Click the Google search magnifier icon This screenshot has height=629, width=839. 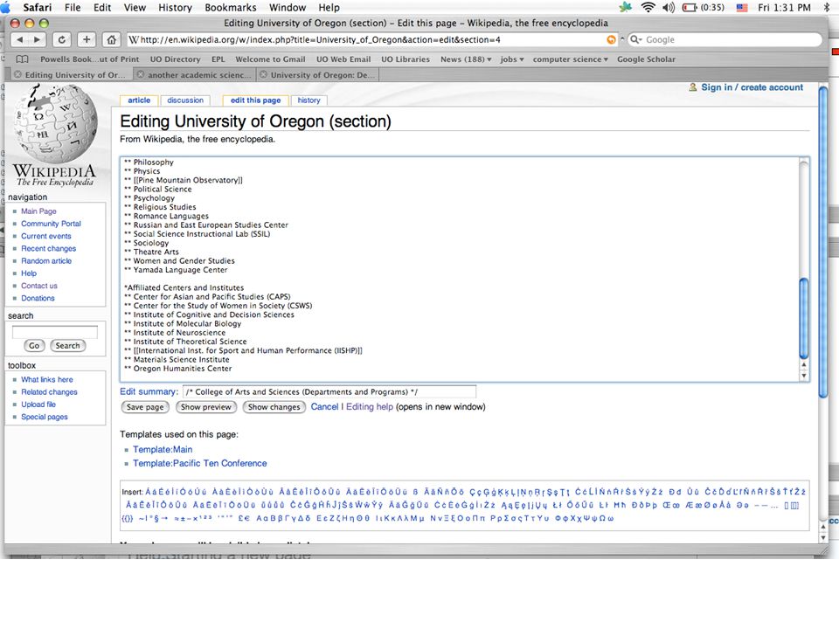click(x=635, y=39)
